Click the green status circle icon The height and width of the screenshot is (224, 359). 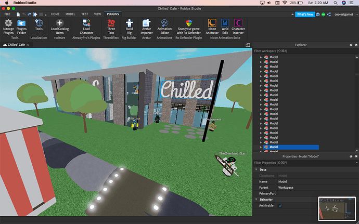point(323,15)
